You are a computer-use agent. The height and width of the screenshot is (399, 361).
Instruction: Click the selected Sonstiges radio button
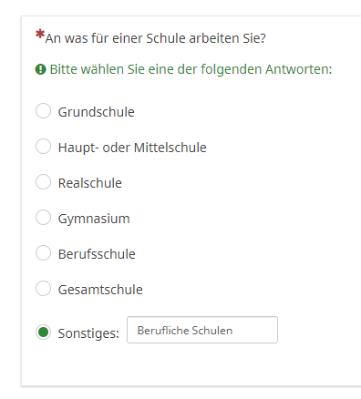[x=43, y=332]
